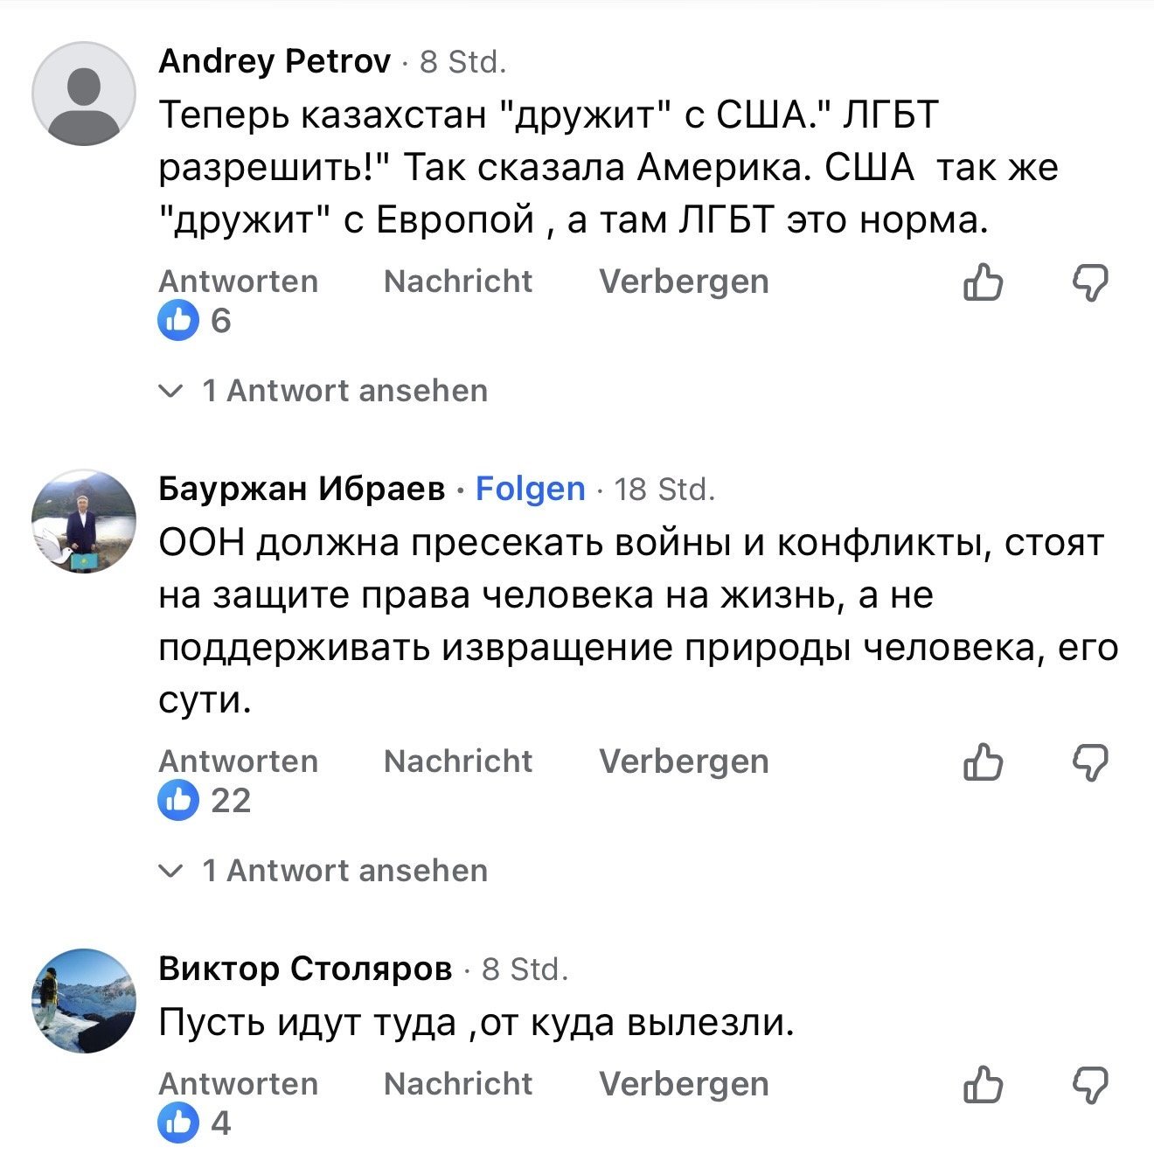Hide Andrey Petrov's comment with Verbergen
1154x1154 pixels.
click(x=683, y=282)
